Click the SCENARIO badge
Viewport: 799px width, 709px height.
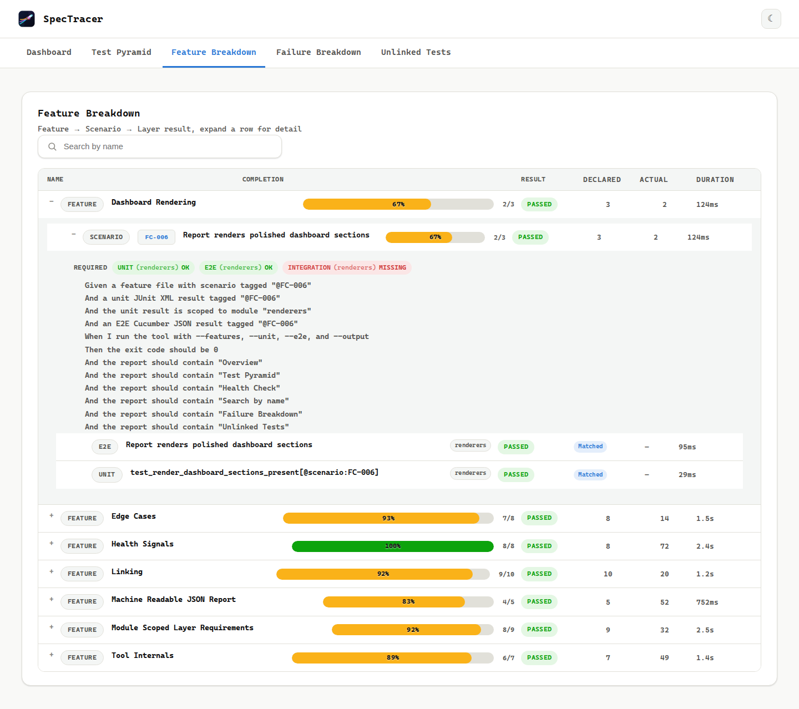point(106,237)
